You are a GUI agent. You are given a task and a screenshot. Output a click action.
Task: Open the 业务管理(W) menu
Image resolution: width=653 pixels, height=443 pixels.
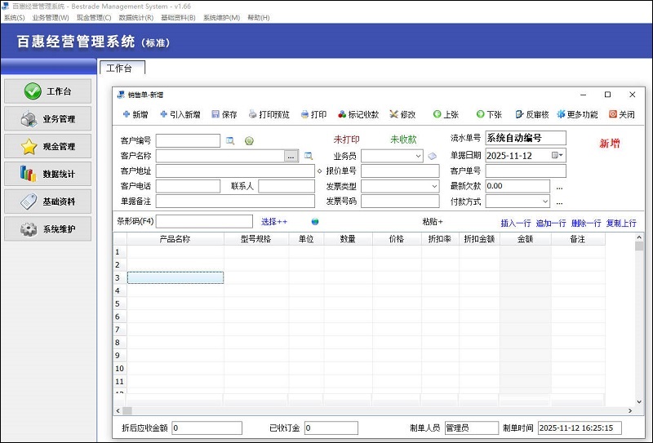click(51, 17)
